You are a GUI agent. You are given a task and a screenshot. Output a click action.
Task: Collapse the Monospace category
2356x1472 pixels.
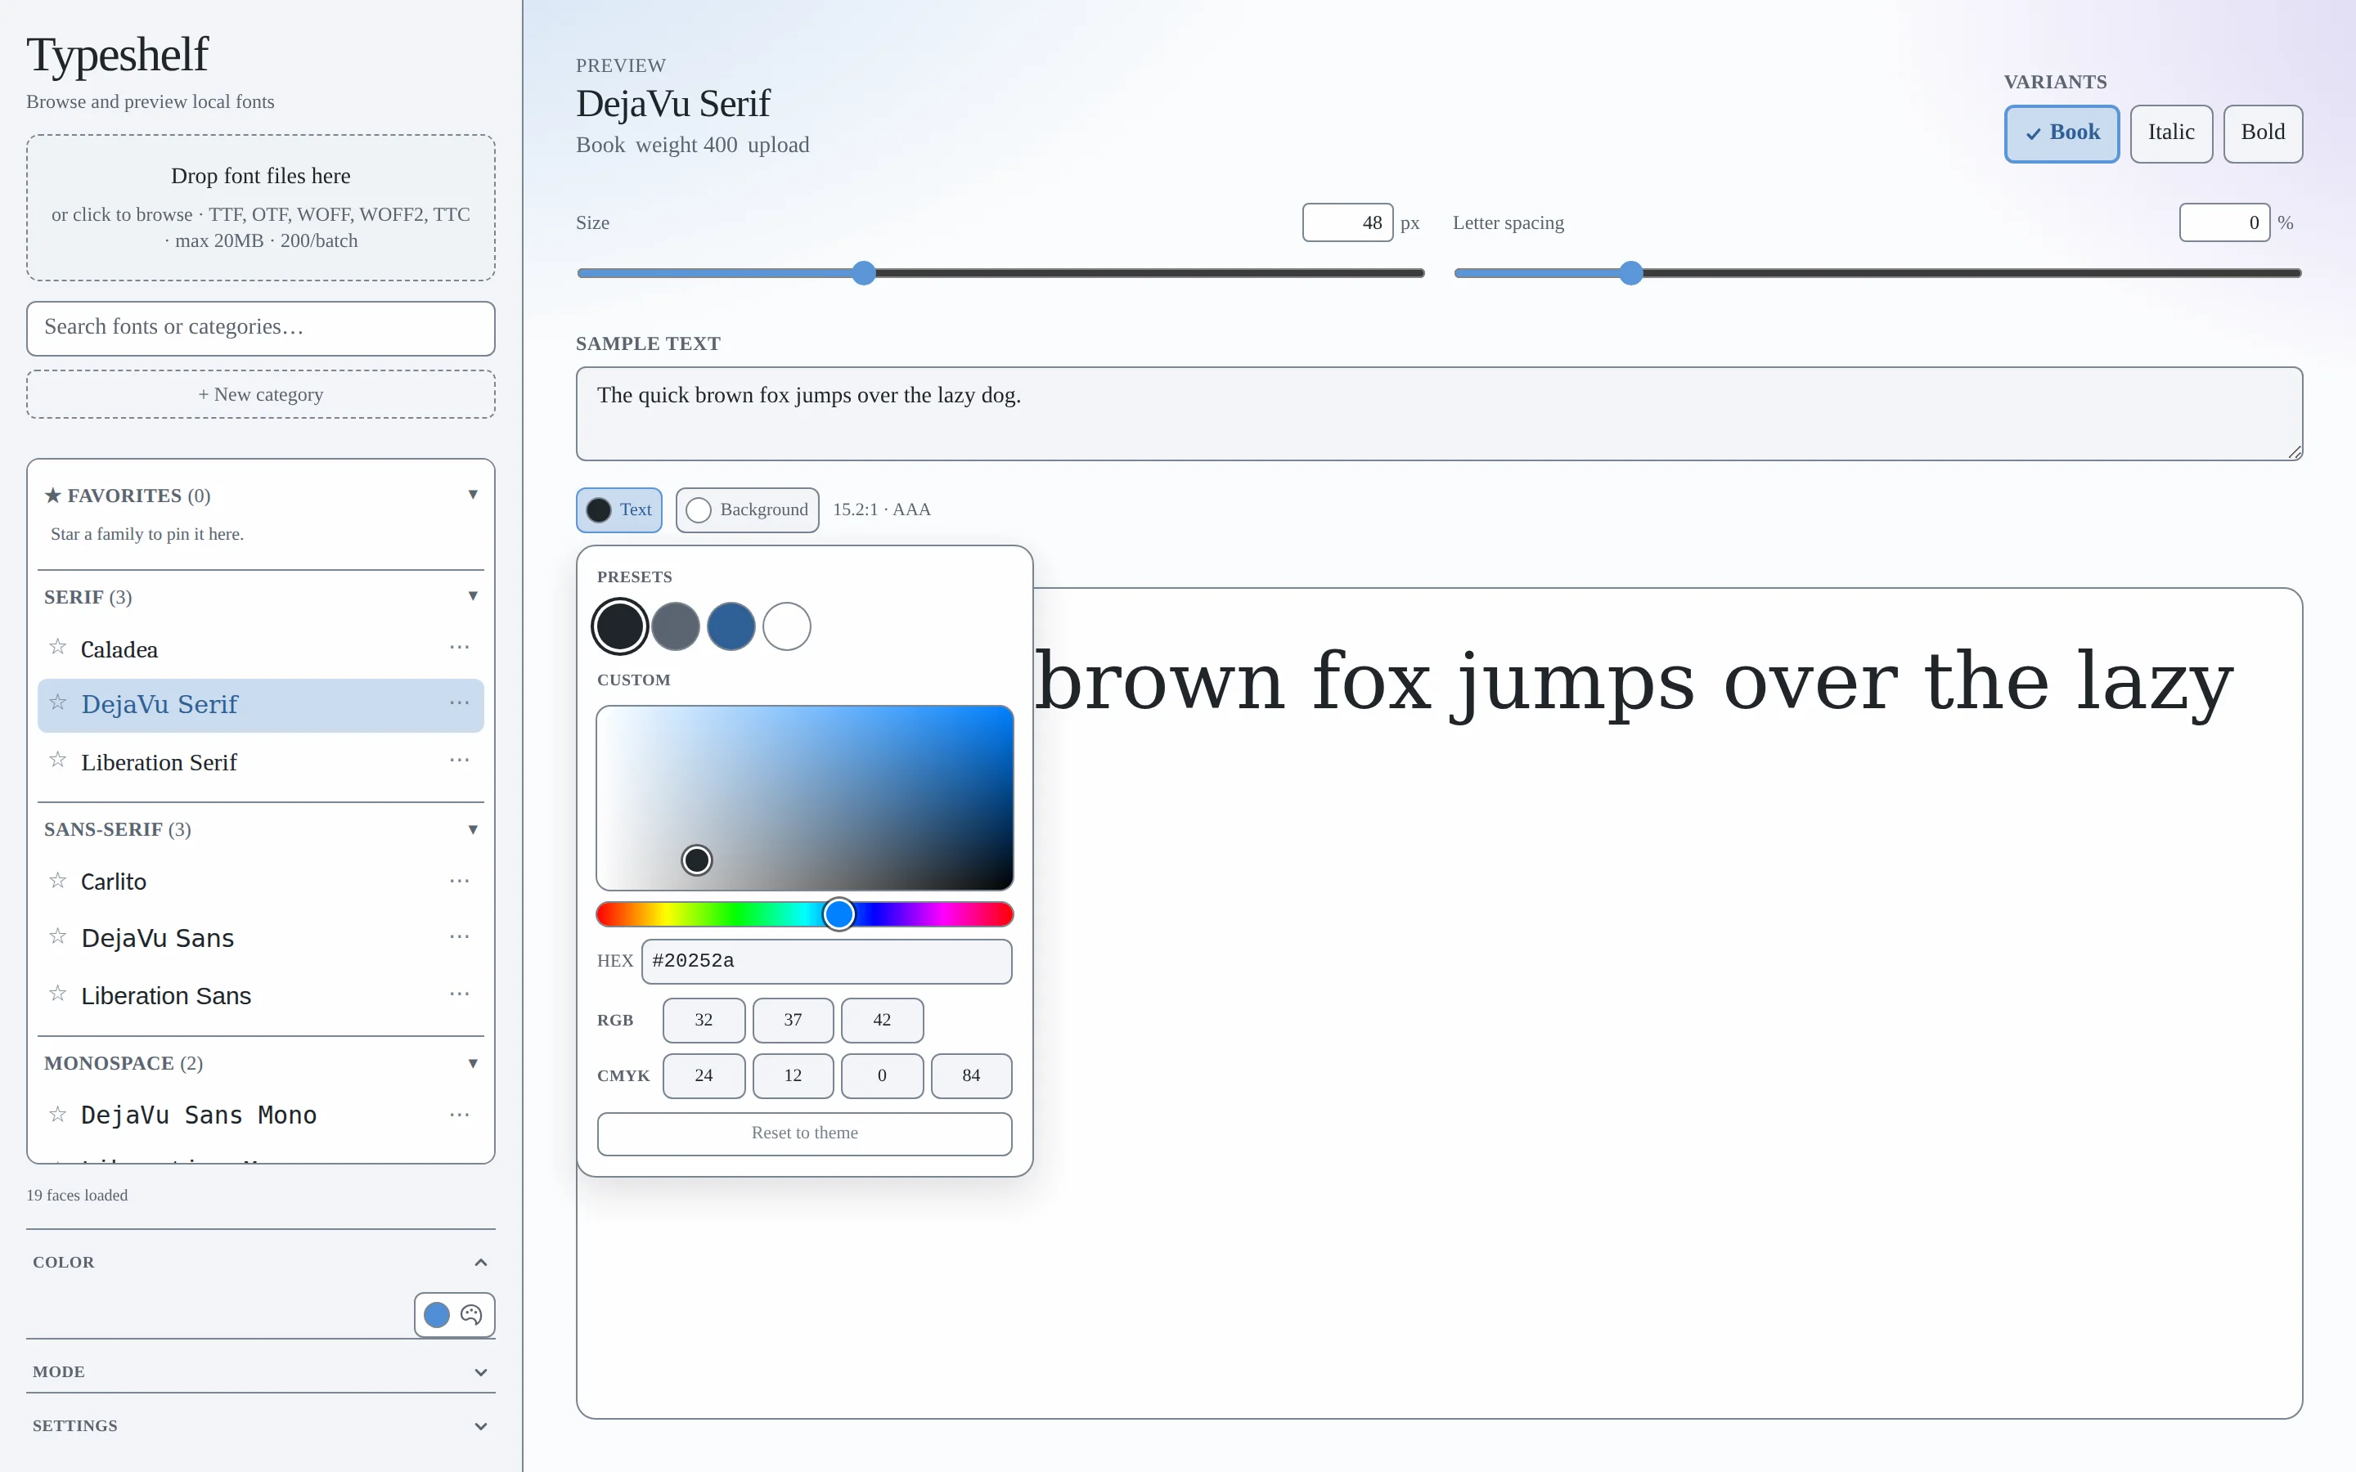(473, 1063)
